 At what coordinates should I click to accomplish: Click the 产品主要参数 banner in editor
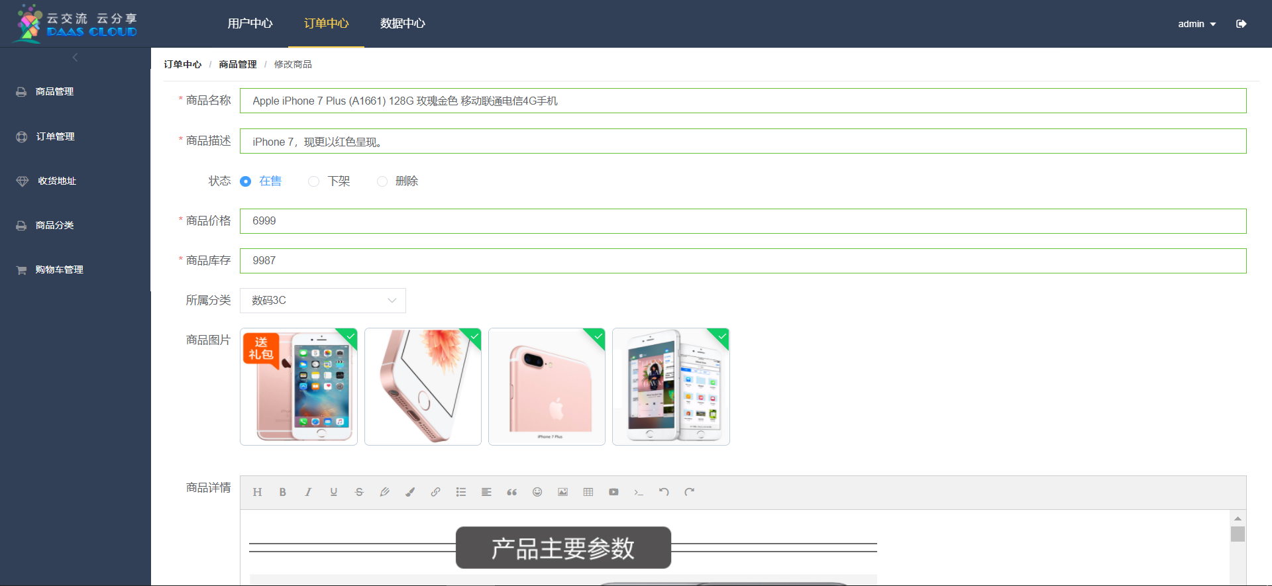tap(563, 548)
